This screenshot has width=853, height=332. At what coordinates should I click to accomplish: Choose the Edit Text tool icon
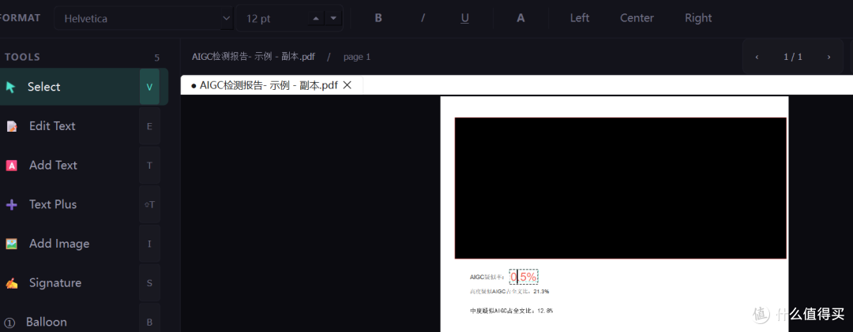pos(11,126)
